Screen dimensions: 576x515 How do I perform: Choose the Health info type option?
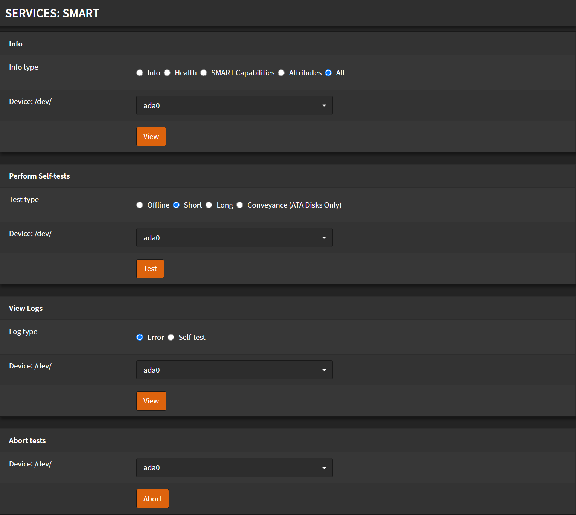167,73
